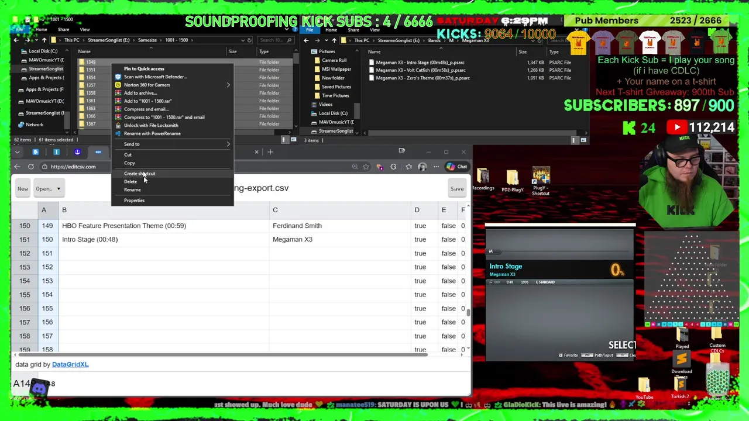Open a new browser tab

pyautogui.click(x=270, y=152)
